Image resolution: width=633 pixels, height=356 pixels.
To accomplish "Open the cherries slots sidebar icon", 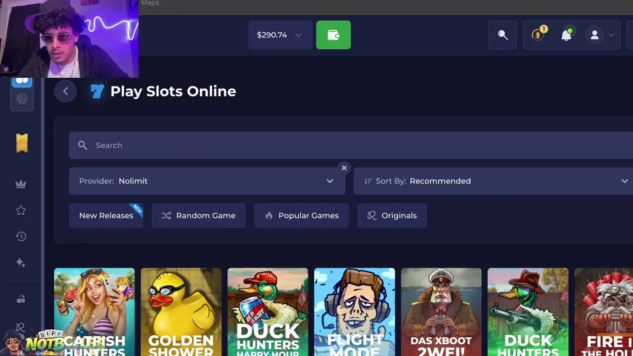I will click(x=21, y=299).
